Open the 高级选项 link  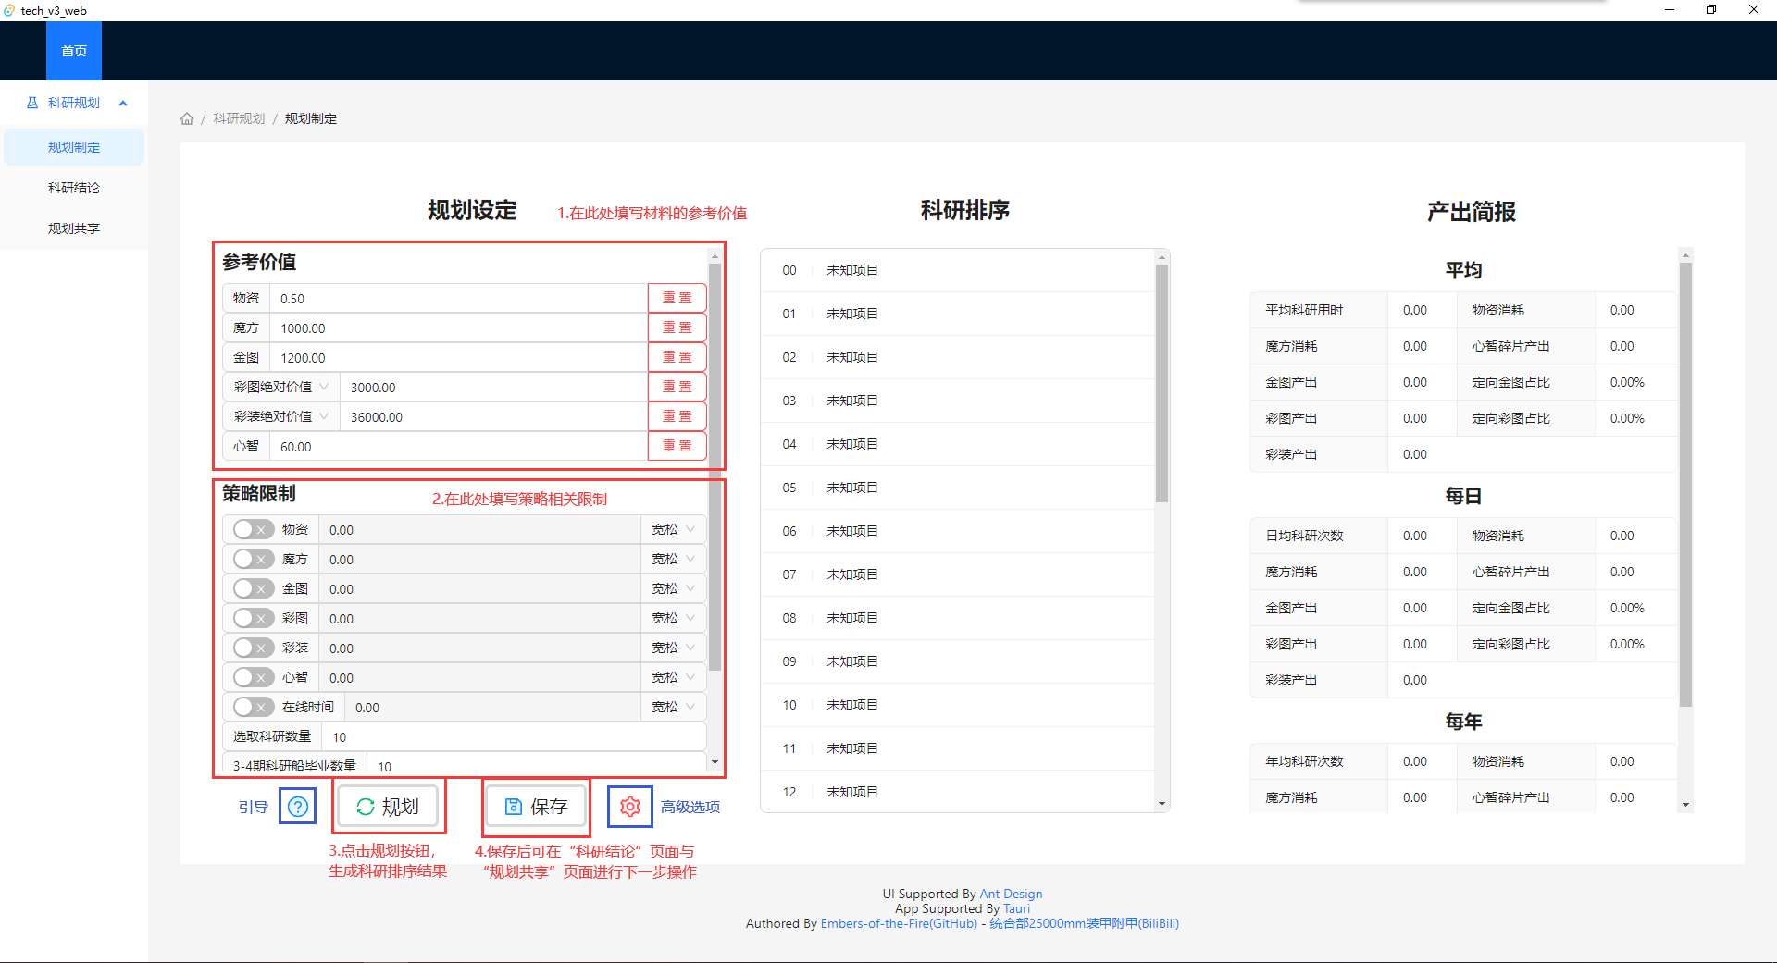coord(690,807)
